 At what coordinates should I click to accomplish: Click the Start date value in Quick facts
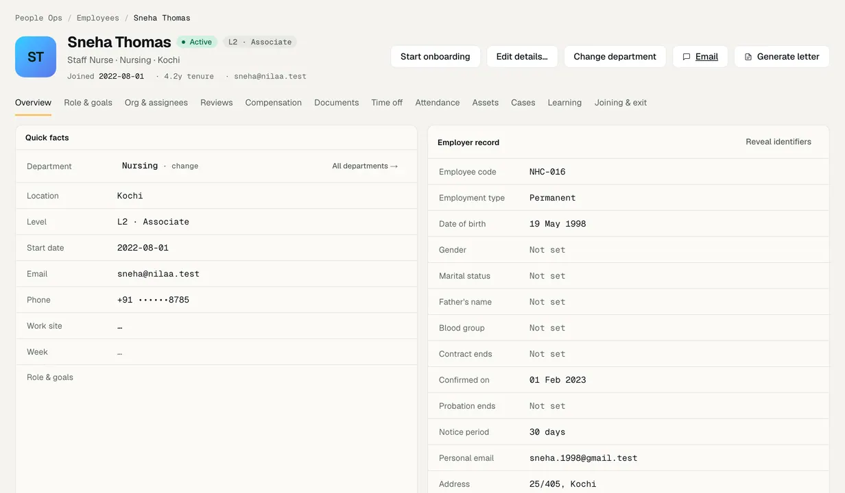tap(143, 248)
